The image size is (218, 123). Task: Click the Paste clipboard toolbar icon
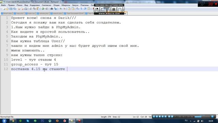(38, 9)
